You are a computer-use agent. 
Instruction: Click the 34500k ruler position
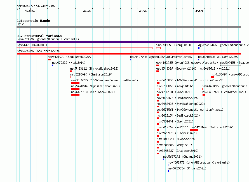tap(142, 11)
